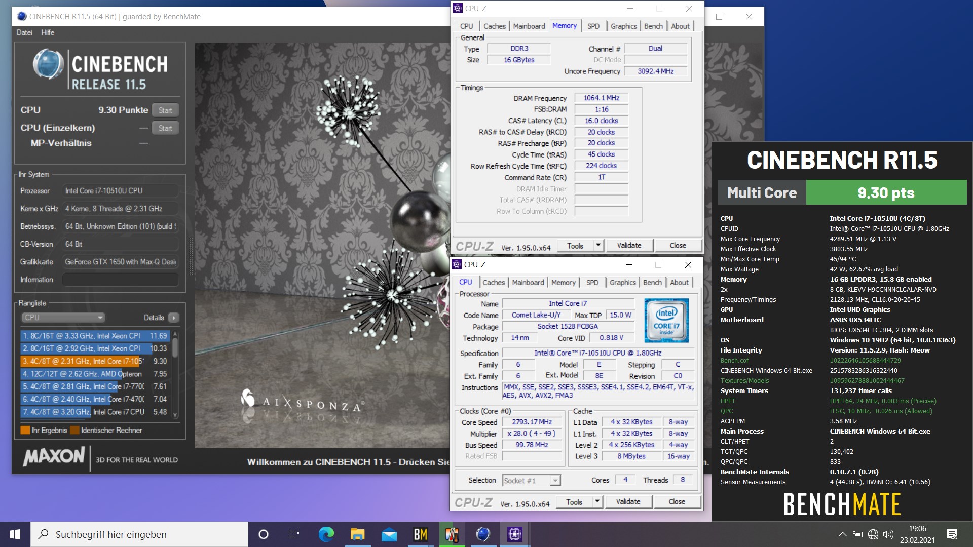Switch to CPU-Z taskbar icon
Screen dimensions: 973x547
(x=514, y=534)
